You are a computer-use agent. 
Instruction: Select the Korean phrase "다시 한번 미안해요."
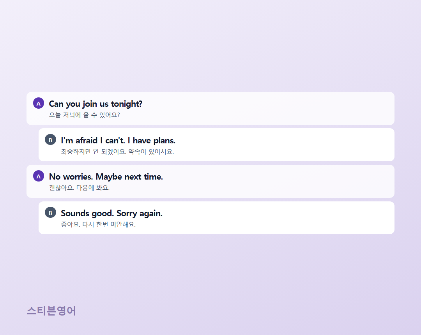(x=109, y=224)
